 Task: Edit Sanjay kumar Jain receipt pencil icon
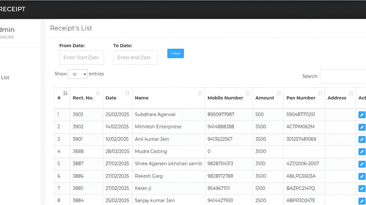click(x=362, y=201)
